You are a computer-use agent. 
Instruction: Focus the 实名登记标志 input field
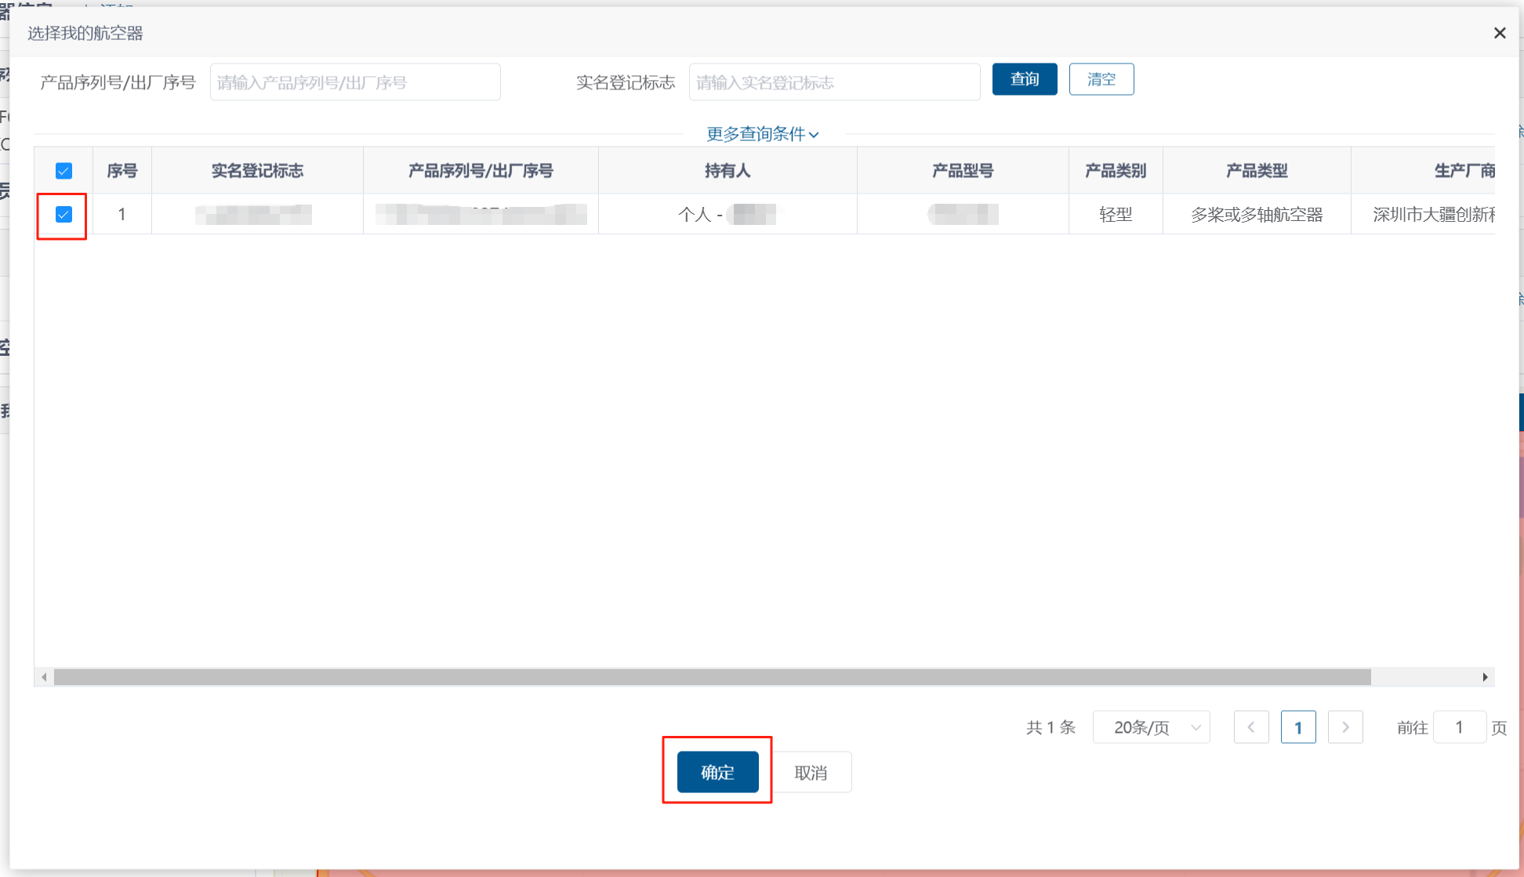(x=834, y=82)
